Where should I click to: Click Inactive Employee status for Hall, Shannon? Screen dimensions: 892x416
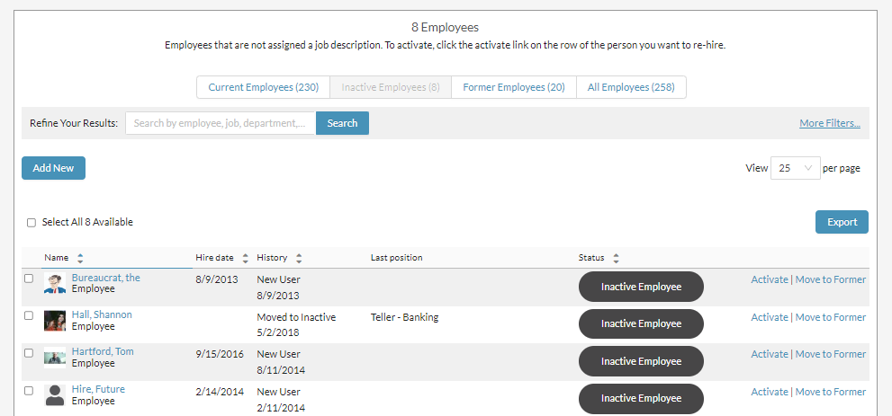coord(641,323)
